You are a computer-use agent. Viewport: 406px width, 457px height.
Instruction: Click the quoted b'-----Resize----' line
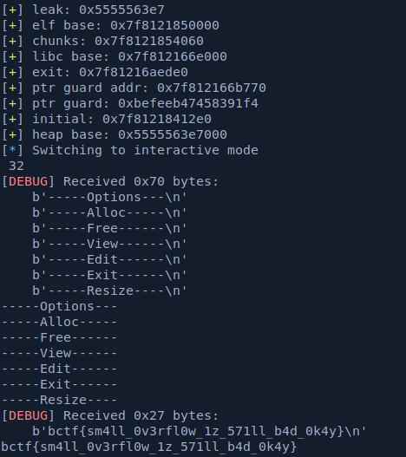click(109, 291)
